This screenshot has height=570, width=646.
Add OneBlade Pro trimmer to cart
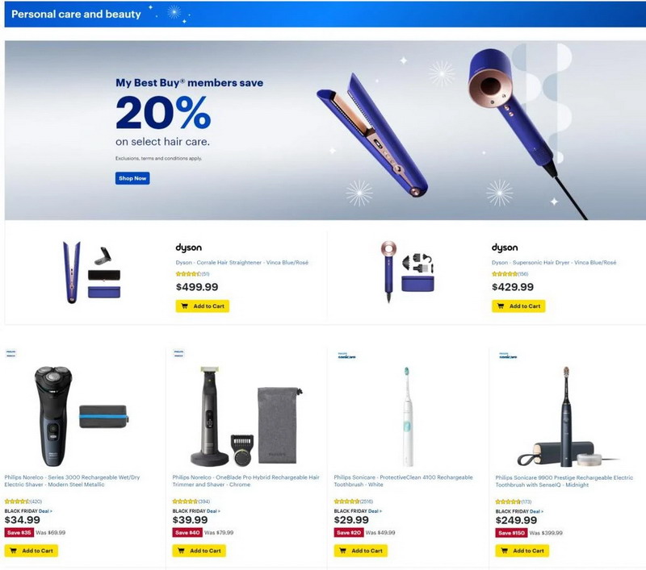(199, 551)
